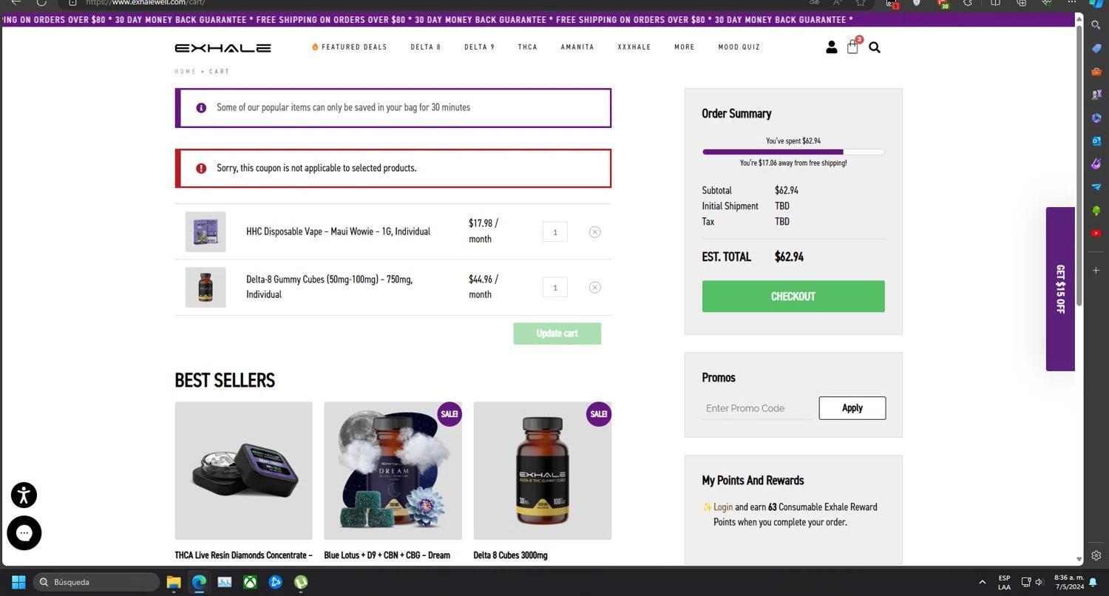
Task: Open Delta 9 menu
Action: 479,47
